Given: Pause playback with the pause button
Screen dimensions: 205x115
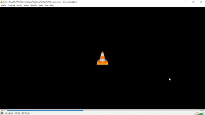Looking at the screenshot, I should [2, 113].
